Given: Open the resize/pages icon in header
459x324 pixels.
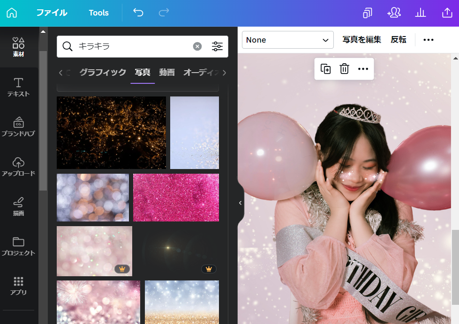Looking at the screenshot, I should [368, 13].
